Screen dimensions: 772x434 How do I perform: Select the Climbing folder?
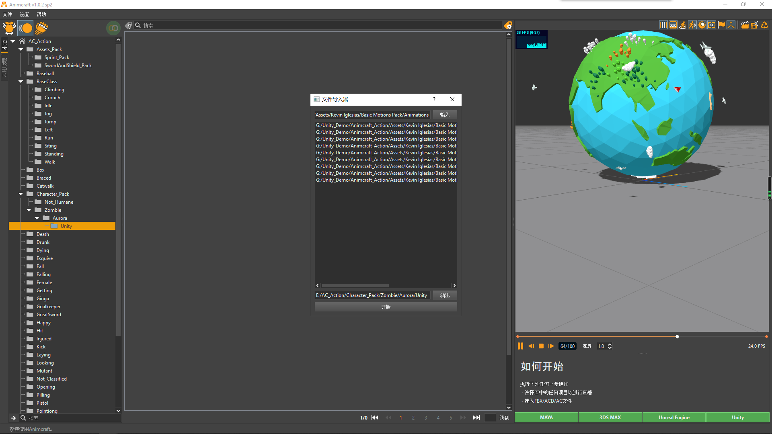click(x=54, y=89)
